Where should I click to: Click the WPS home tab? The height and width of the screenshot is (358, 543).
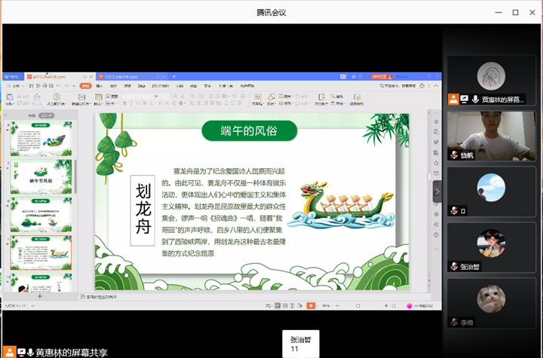11,77
